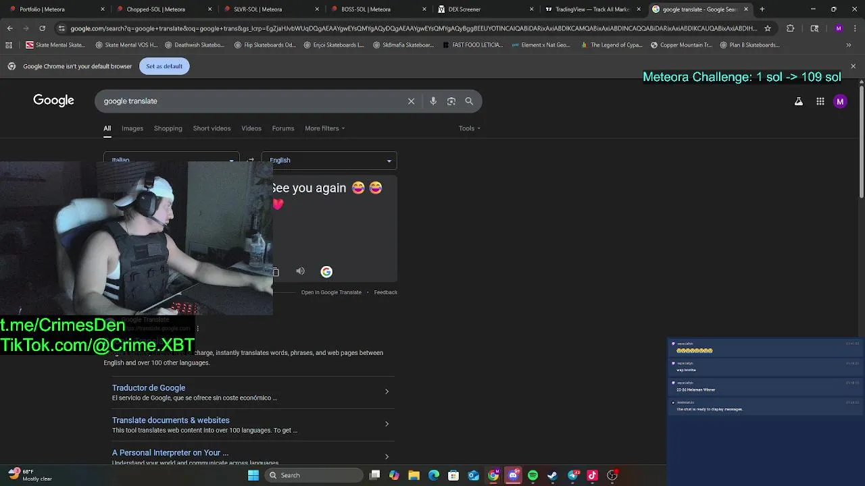
Task: Open in Google Translate link
Action: (x=331, y=292)
